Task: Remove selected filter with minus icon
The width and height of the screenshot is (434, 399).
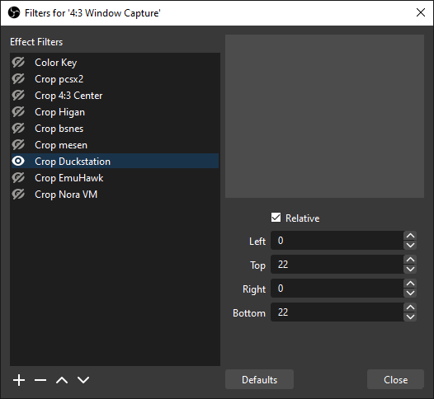Action: [40, 380]
